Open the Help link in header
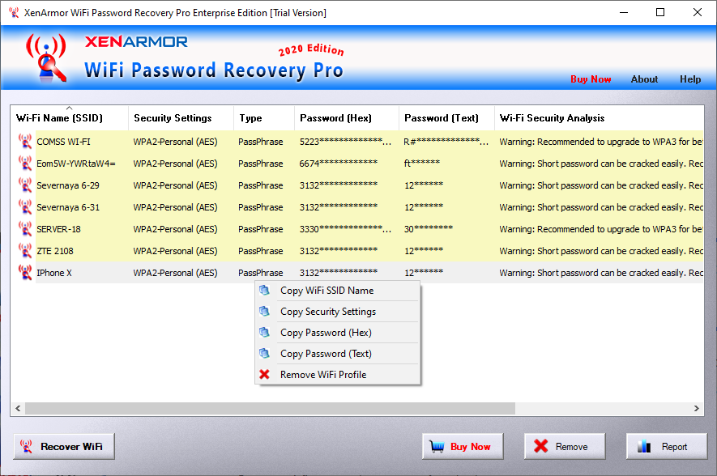 point(690,79)
